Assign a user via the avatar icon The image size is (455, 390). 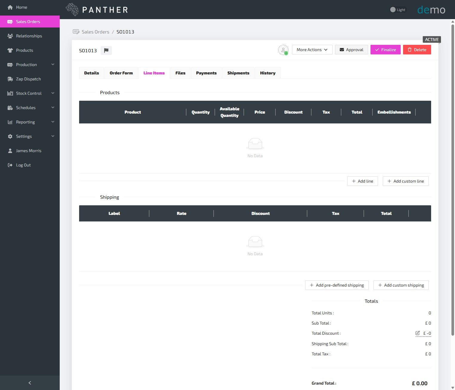point(283,50)
